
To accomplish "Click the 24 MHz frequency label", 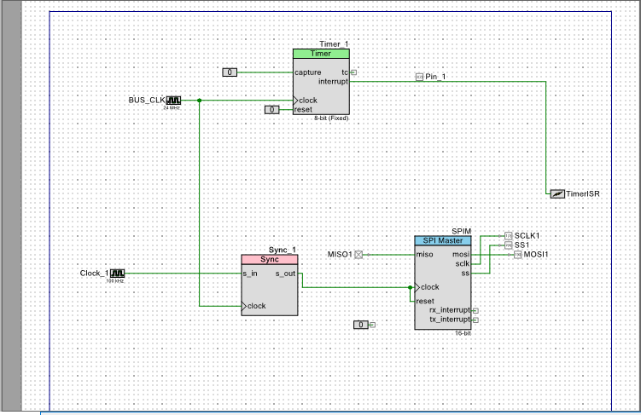I will [x=172, y=107].
